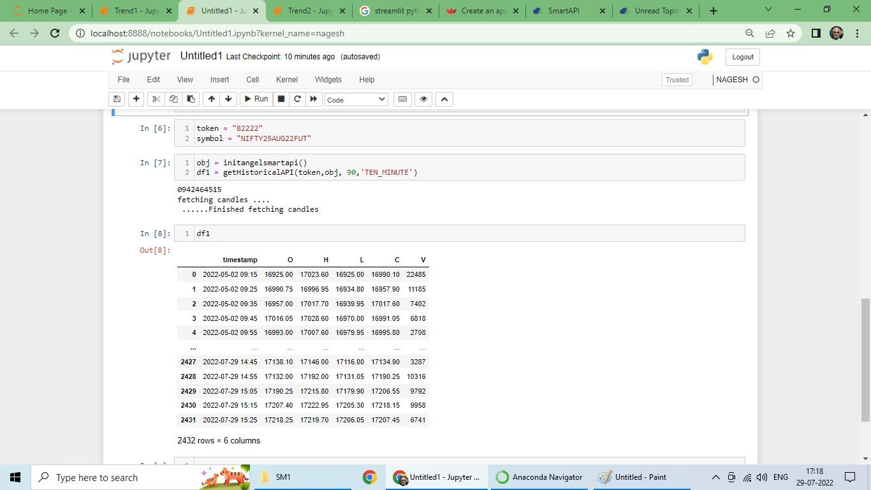This screenshot has width=871, height=490.
Task: Cut selected cells with scissors icon
Action: click(x=156, y=99)
